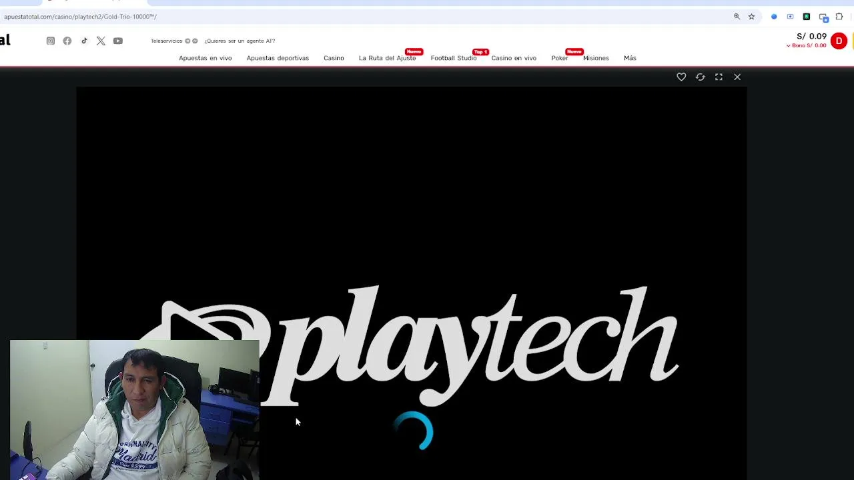The height and width of the screenshot is (480, 854).
Task: Go to the Casino section
Action: point(334,58)
